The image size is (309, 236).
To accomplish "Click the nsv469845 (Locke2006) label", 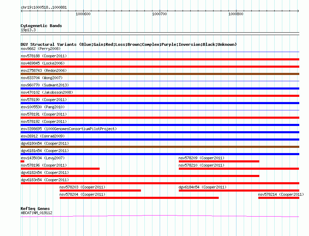I will click(x=43, y=63).
